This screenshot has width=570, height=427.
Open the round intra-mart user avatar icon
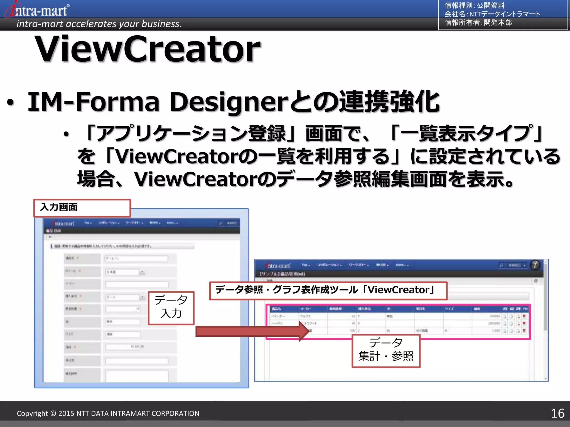pyautogui.click(x=535, y=265)
